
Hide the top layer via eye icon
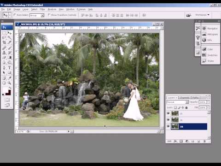point(168,113)
